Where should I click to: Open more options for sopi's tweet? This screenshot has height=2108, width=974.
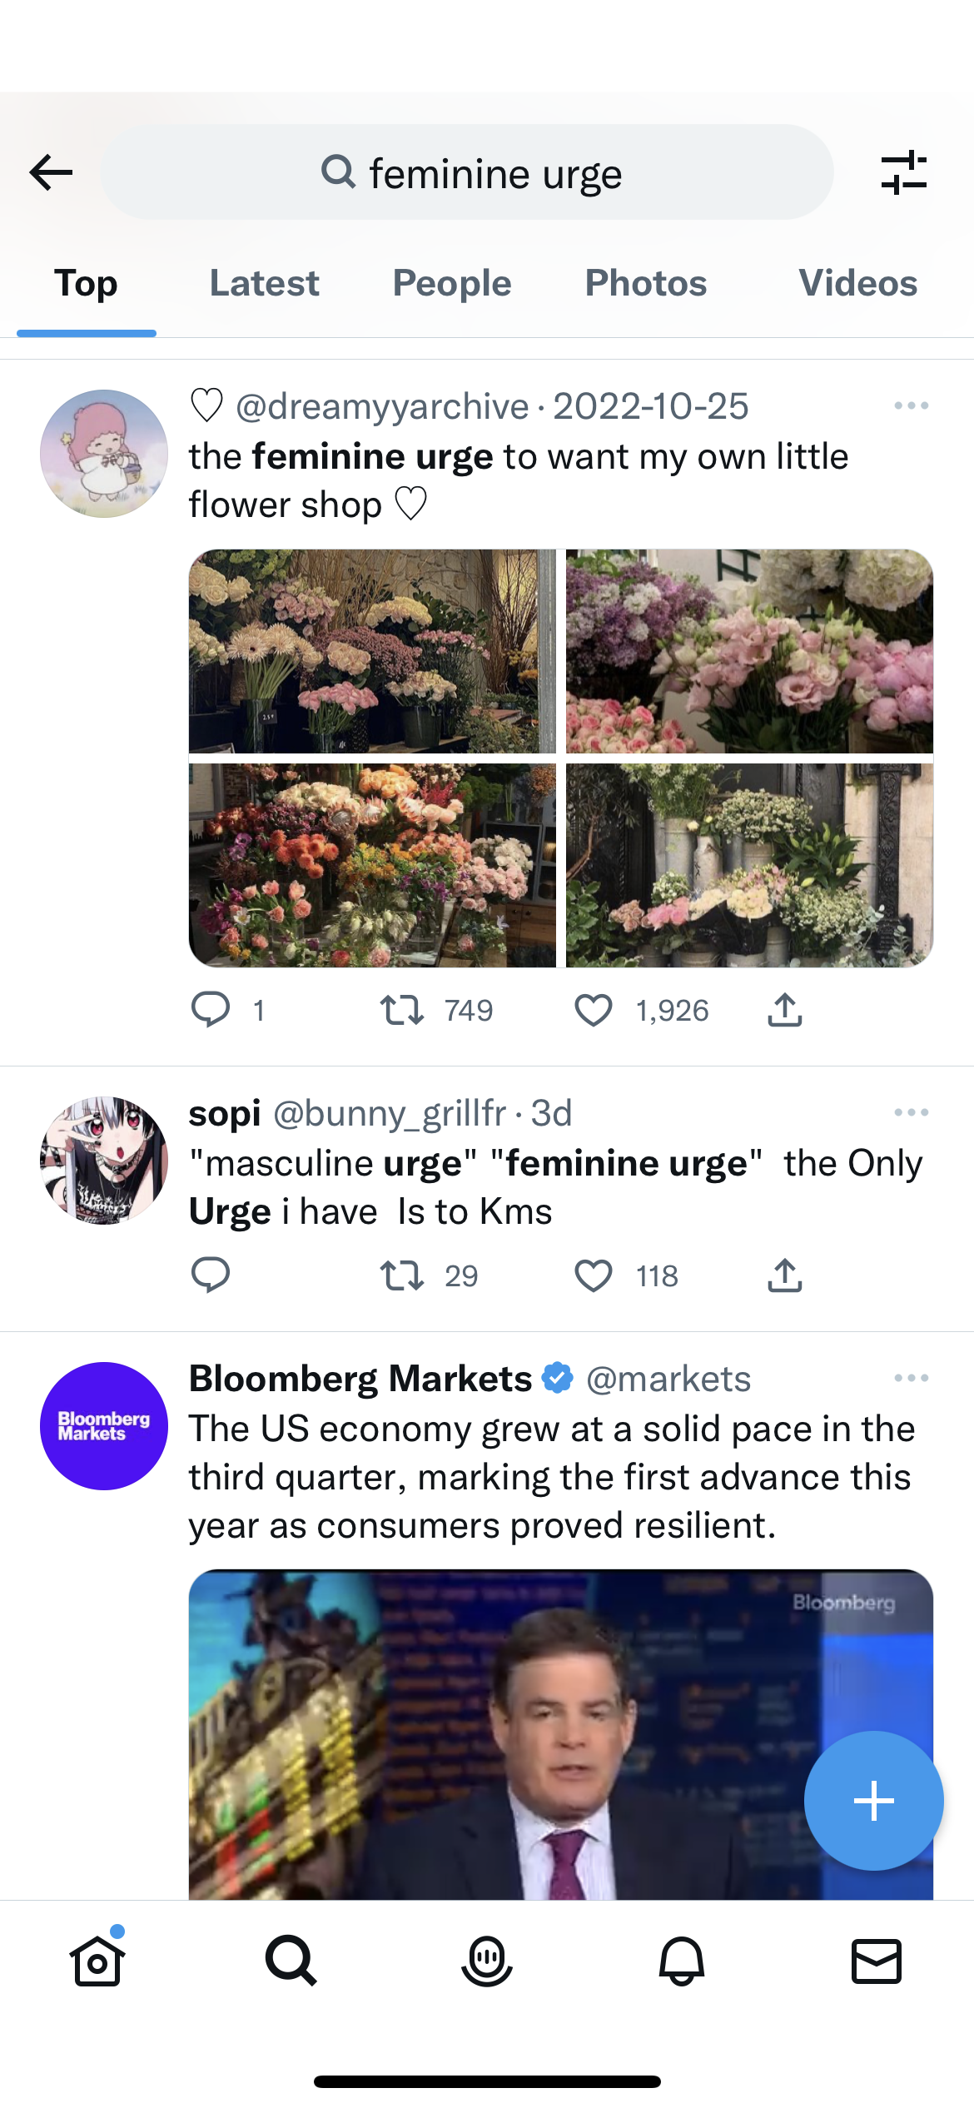(x=911, y=1113)
